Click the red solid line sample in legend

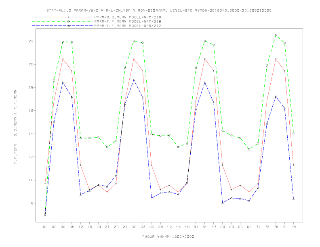pyautogui.click(x=63, y=17)
